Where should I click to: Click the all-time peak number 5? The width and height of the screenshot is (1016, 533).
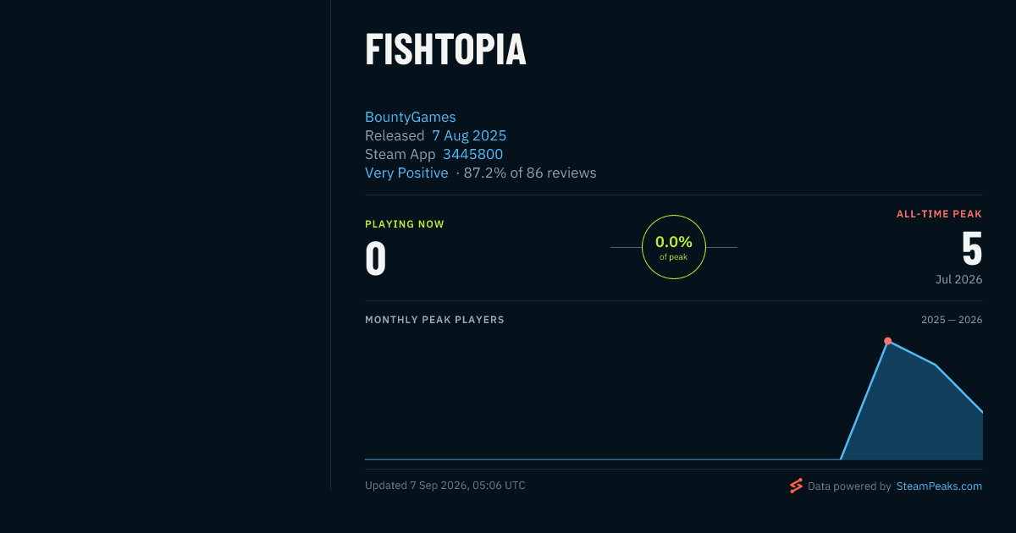(972, 249)
